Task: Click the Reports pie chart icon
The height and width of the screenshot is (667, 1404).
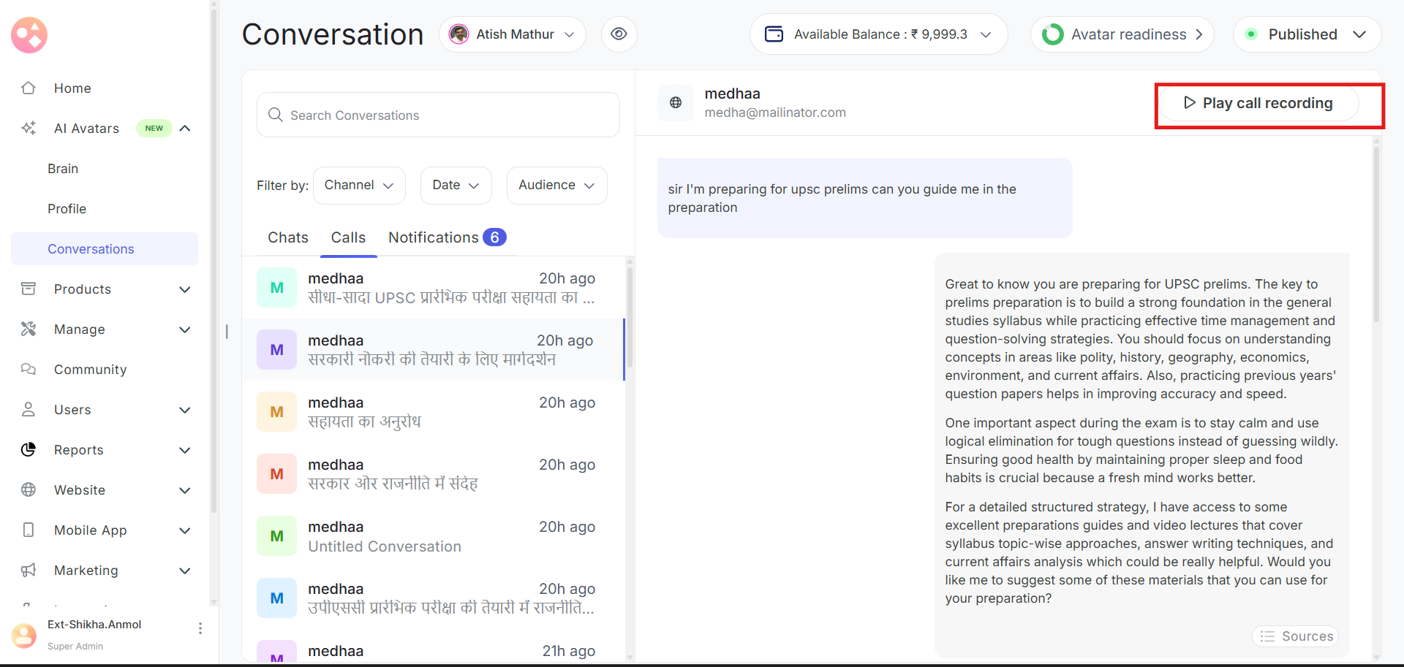Action: coord(29,450)
